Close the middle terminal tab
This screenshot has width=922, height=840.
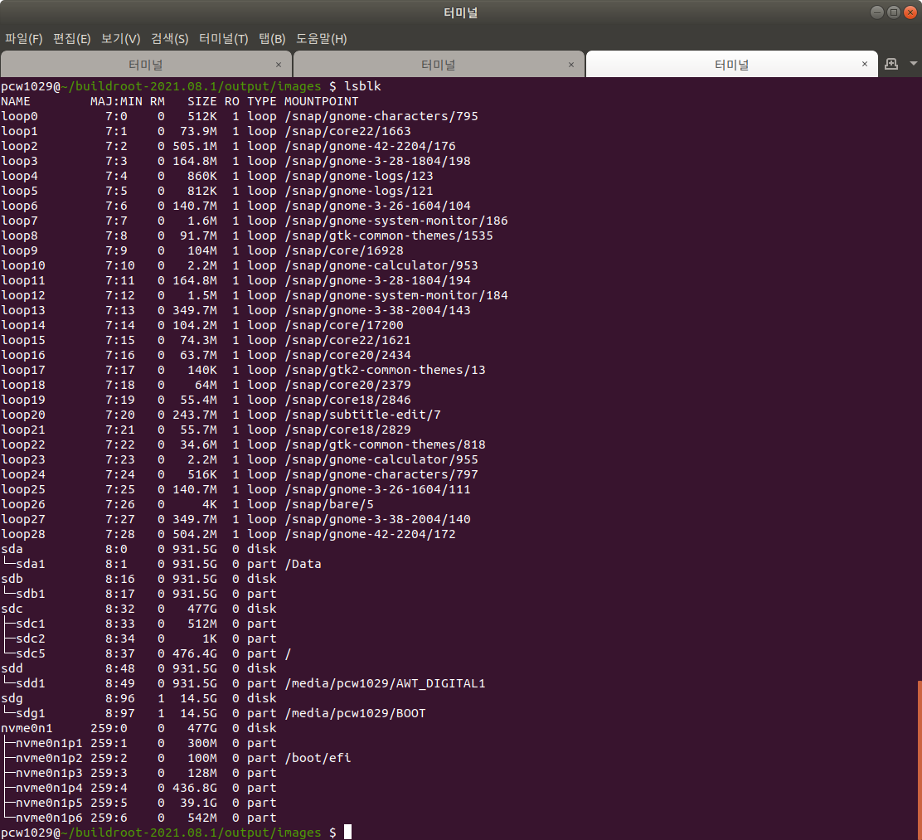(x=571, y=64)
